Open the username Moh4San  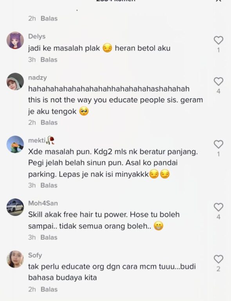click(43, 203)
